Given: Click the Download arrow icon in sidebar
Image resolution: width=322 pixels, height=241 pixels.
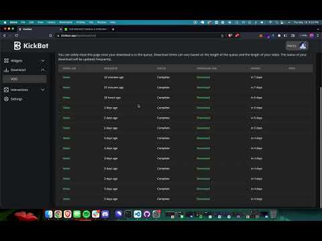Looking at the screenshot, I should point(6,70).
